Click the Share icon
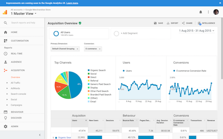This screenshot has height=139, width=223. point(183,23)
